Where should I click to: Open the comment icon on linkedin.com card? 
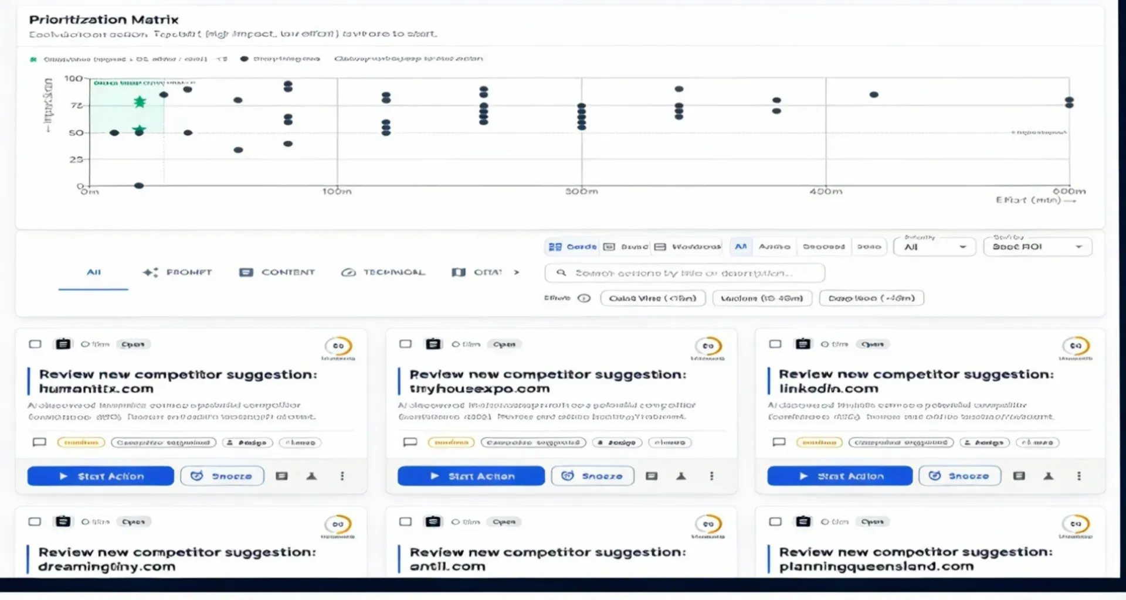point(779,442)
